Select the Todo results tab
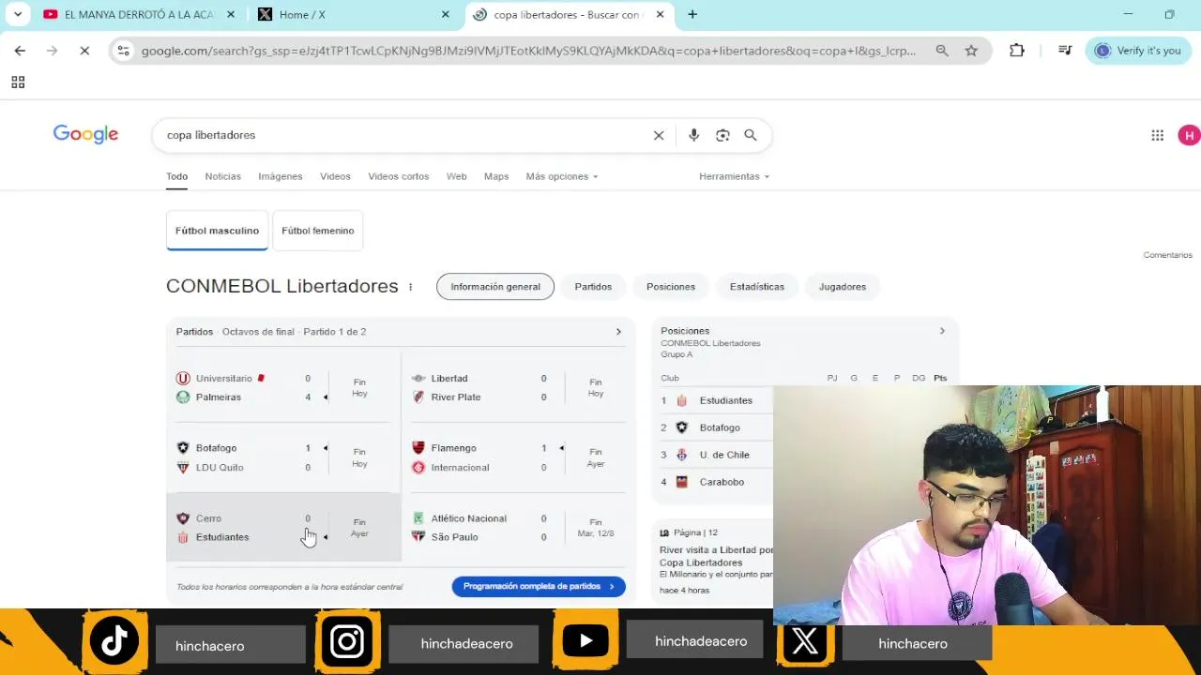The width and height of the screenshot is (1201, 675). pyautogui.click(x=176, y=176)
